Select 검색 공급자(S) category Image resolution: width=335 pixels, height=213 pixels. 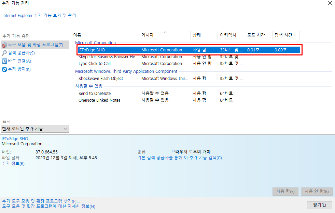pos(22,53)
